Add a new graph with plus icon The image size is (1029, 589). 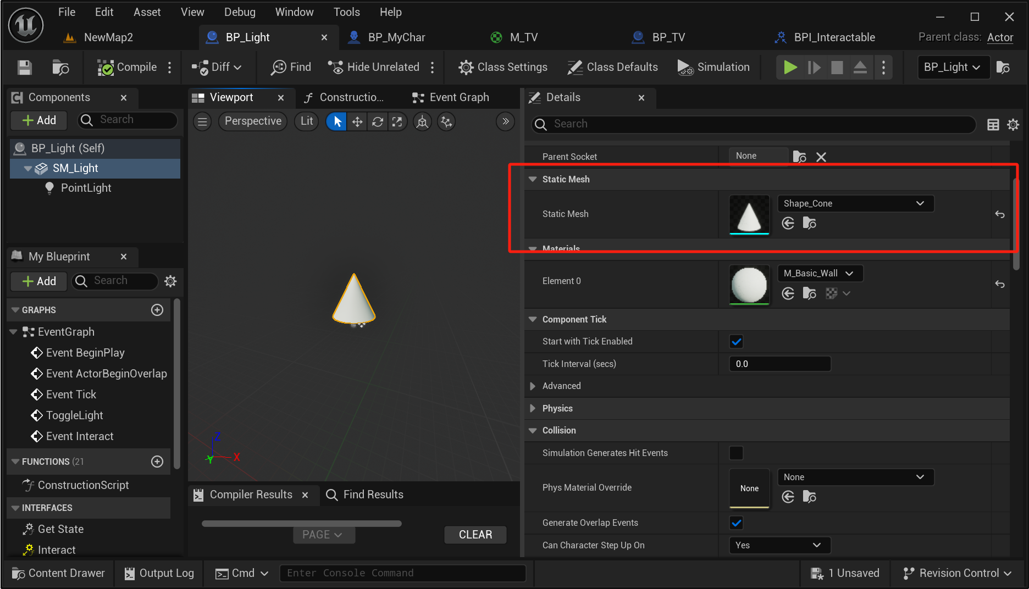click(157, 310)
